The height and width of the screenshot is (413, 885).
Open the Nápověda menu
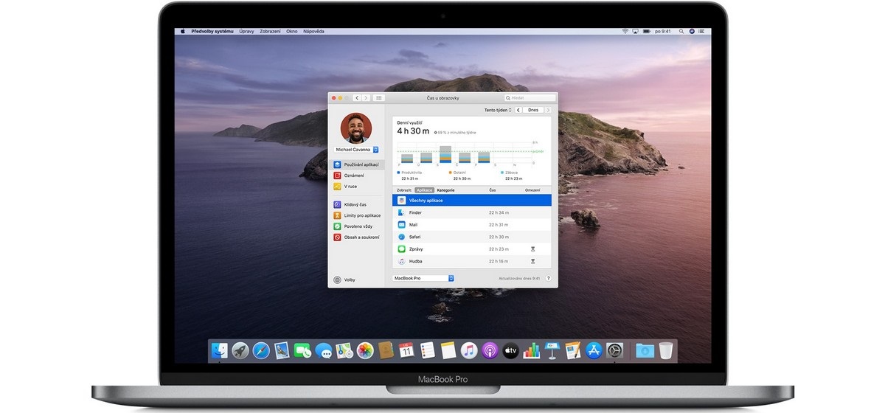point(314,31)
